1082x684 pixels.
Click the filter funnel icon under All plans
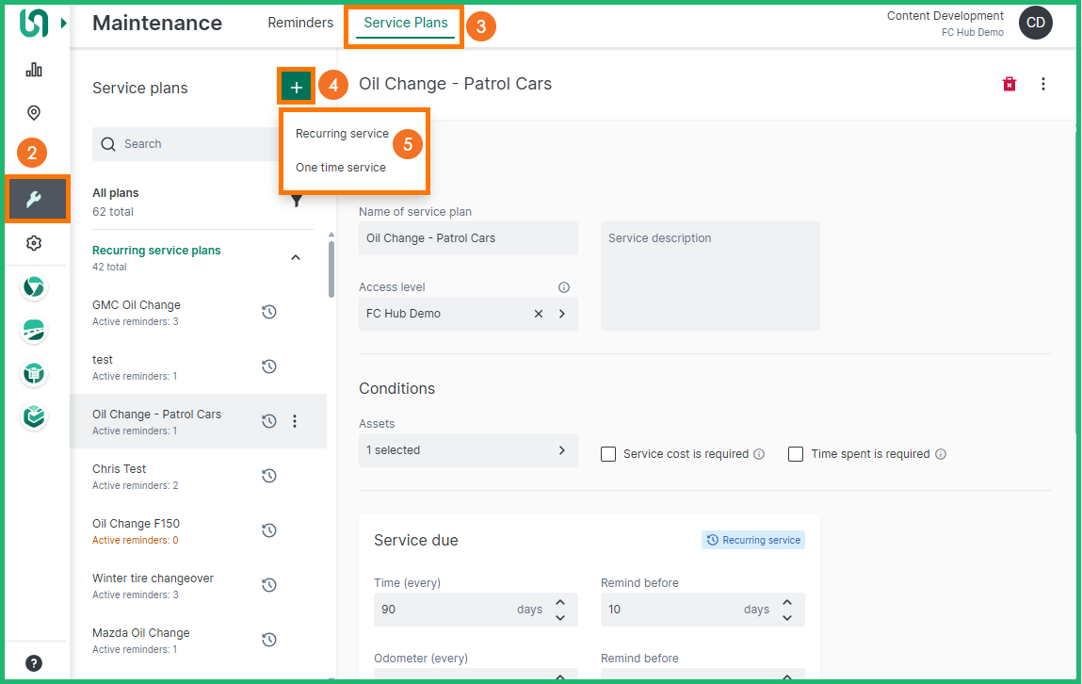point(297,201)
